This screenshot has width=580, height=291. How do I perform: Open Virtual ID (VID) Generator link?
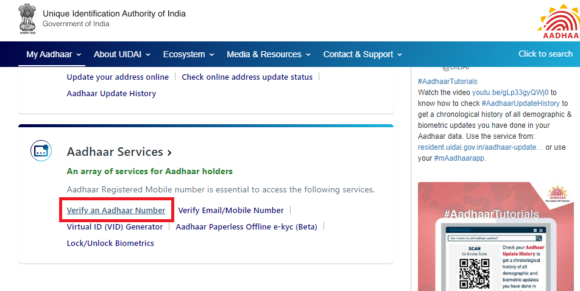pyautogui.click(x=115, y=226)
